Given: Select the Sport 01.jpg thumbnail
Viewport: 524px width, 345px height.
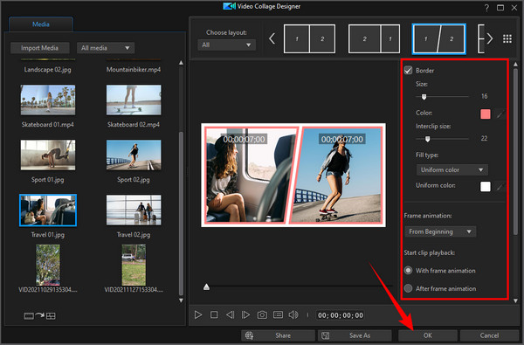Looking at the screenshot, I should [48, 155].
